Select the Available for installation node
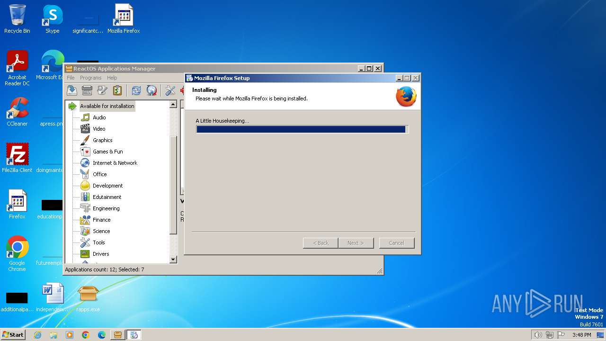 tap(107, 106)
